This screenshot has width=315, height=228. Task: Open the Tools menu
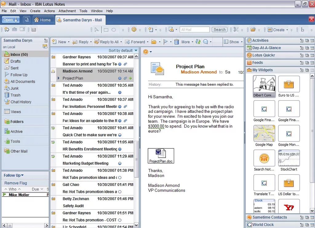pos(83,11)
